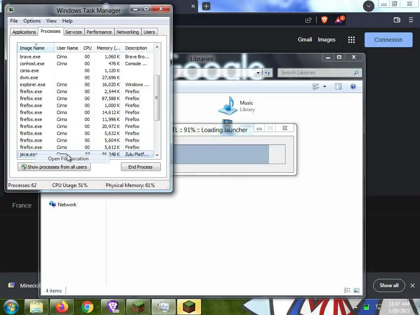Viewport: 420px width, 315px height.
Task: Switch Libraries to large icons view
Action: coord(356,290)
